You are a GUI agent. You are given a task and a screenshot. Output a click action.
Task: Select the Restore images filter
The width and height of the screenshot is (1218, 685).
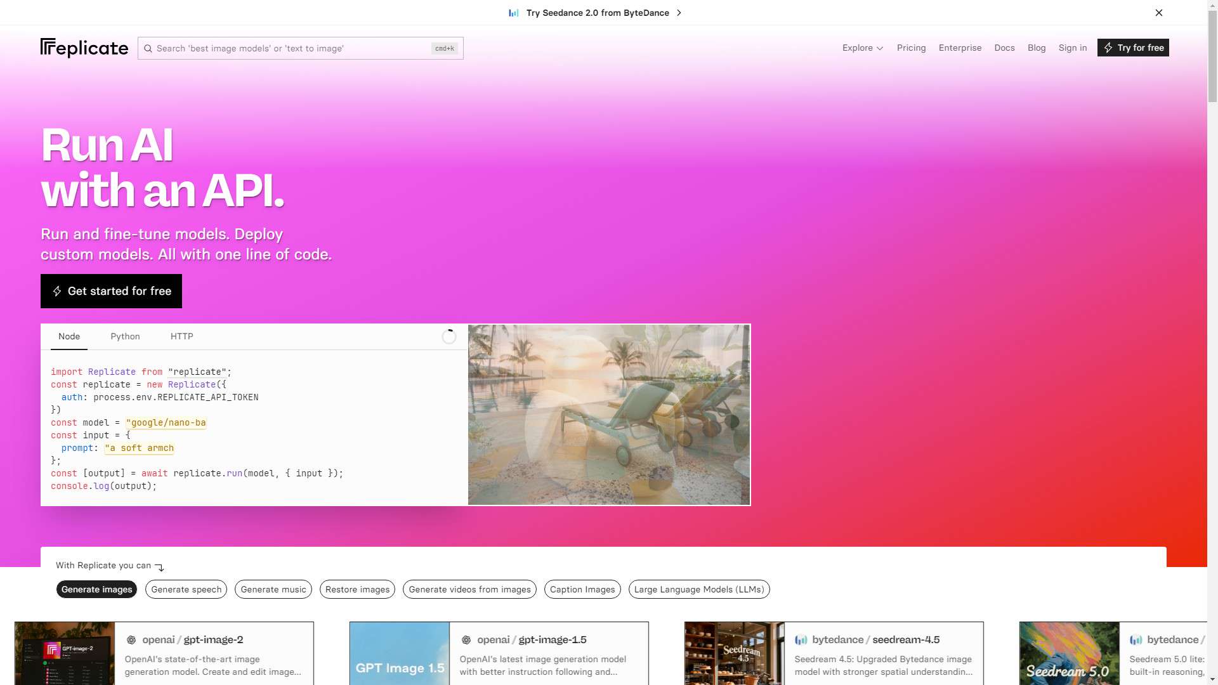coord(358,589)
